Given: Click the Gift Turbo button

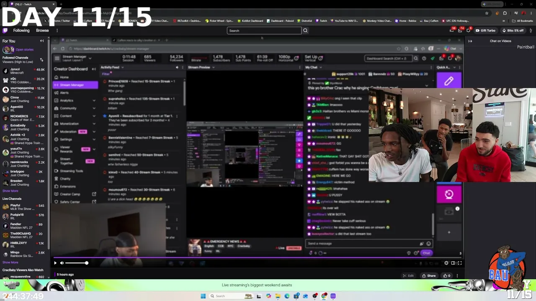Looking at the screenshot, I should pyautogui.click(x=486, y=31).
